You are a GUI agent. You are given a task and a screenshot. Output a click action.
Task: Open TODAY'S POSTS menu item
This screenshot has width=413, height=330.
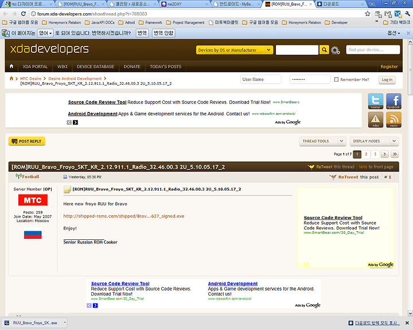coord(166,67)
